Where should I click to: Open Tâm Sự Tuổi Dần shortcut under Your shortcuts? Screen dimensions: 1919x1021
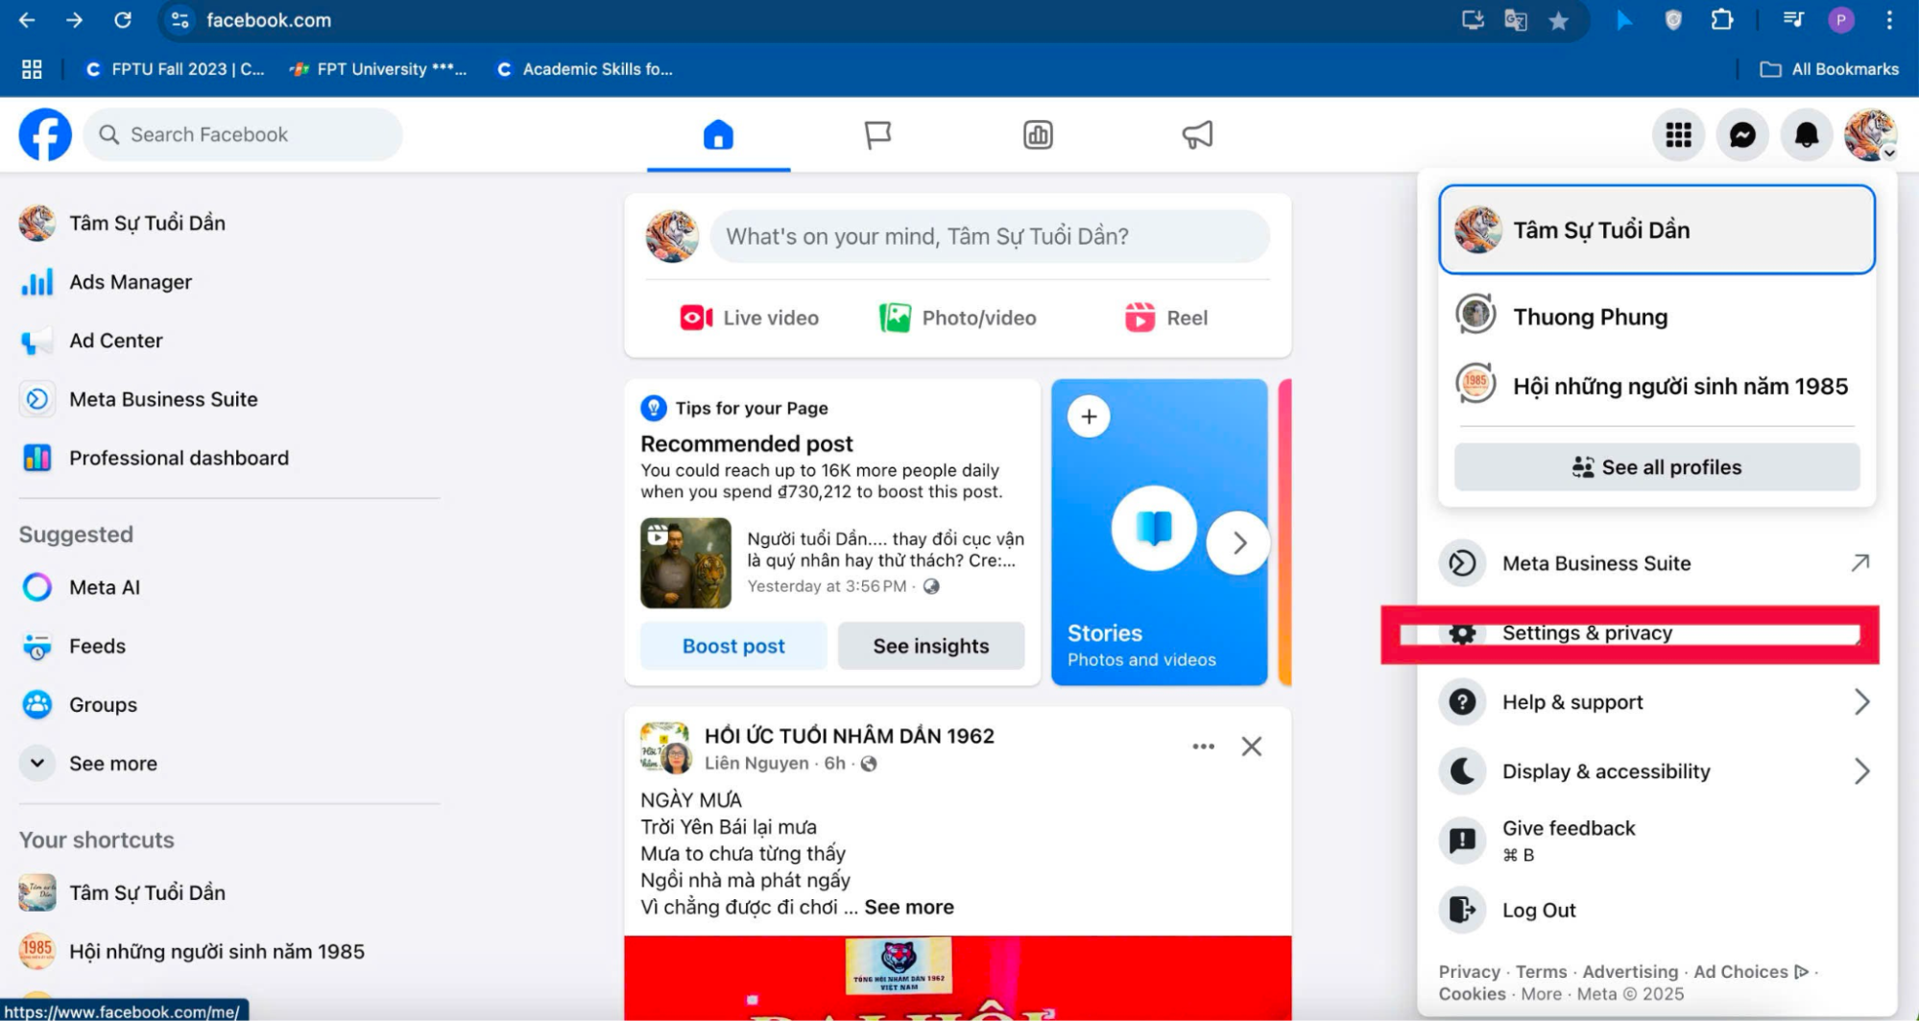coord(228,892)
